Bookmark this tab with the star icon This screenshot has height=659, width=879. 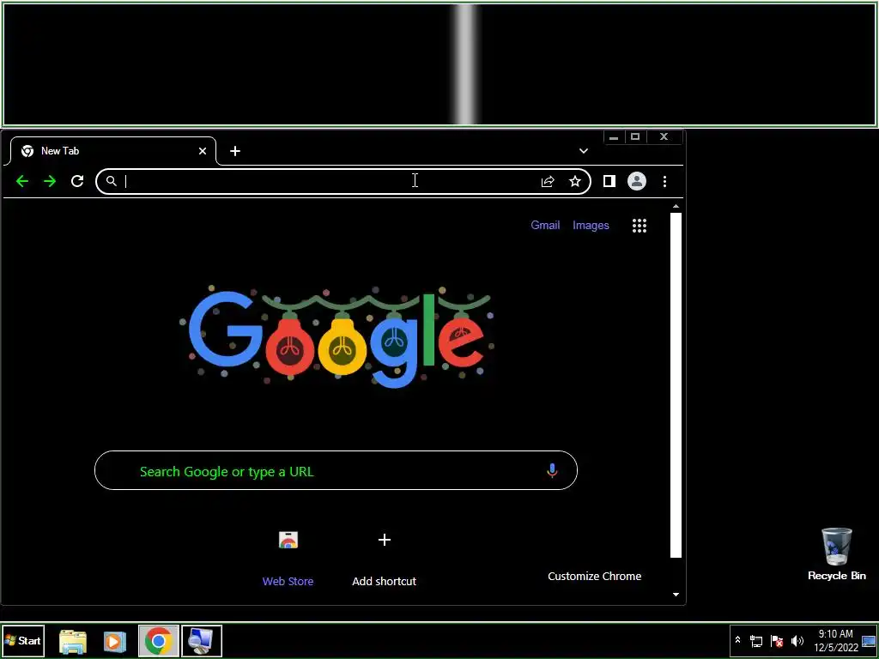point(575,181)
